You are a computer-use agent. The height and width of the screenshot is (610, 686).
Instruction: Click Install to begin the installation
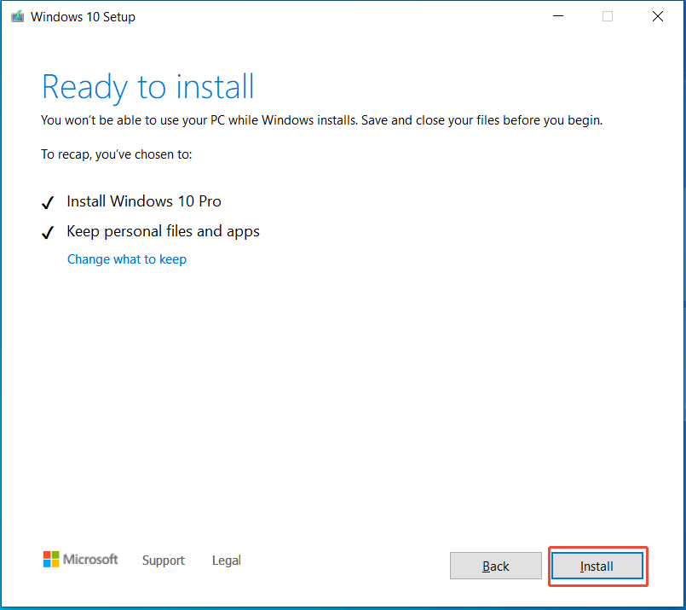(x=597, y=566)
